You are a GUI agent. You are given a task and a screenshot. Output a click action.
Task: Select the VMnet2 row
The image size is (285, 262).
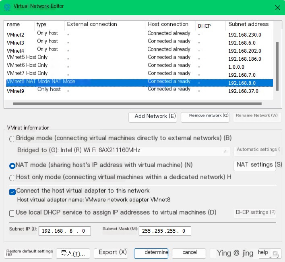coord(139,34)
